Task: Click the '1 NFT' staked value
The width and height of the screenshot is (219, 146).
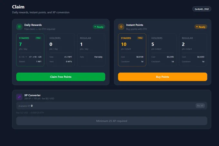Action: [39, 62]
